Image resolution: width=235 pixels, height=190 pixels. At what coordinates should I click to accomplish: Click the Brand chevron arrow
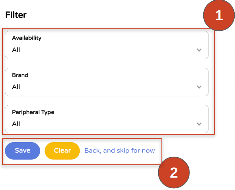pyautogui.click(x=199, y=87)
